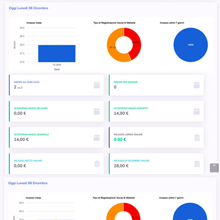Click lower 'Tipo di Registrazione Social & Website' title
The image size is (220, 220).
click(x=113, y=198)
